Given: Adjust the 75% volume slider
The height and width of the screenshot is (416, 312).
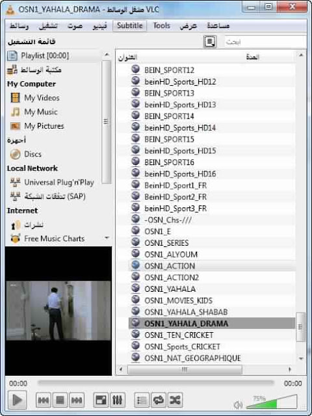Looking at the screenshot, I should (272, 402).
